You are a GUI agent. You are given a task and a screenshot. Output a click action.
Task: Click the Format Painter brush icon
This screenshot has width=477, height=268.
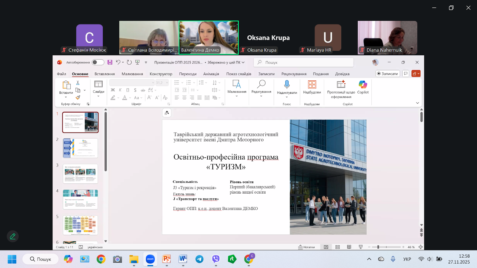(x=78, y=97)
